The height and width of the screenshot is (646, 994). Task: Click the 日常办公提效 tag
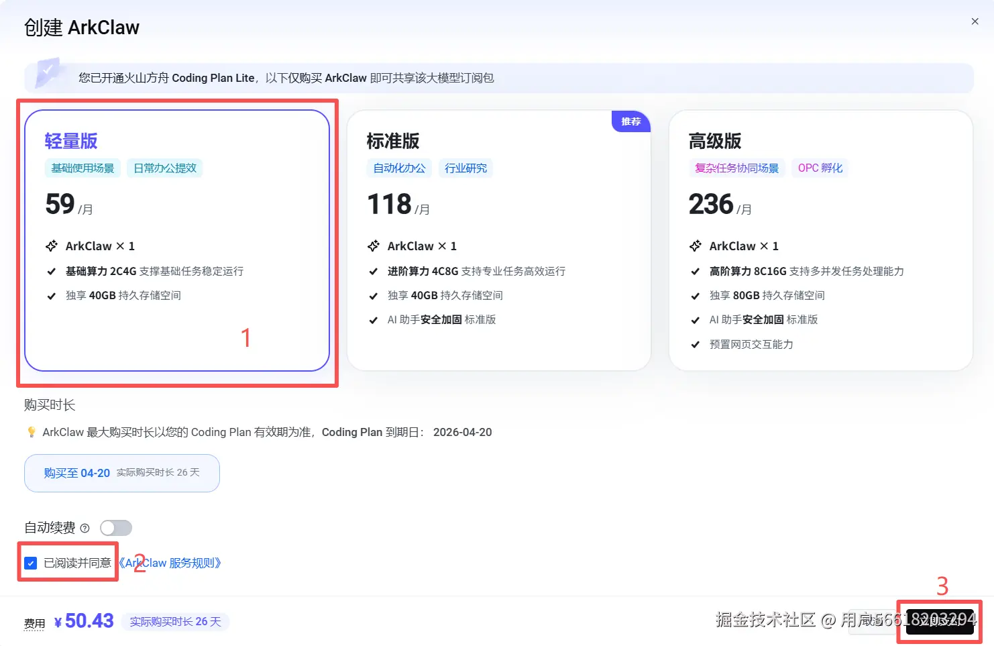[164, 168]
